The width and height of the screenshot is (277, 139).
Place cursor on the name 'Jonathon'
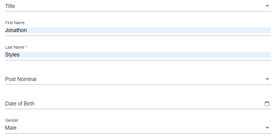click(16, 30)
